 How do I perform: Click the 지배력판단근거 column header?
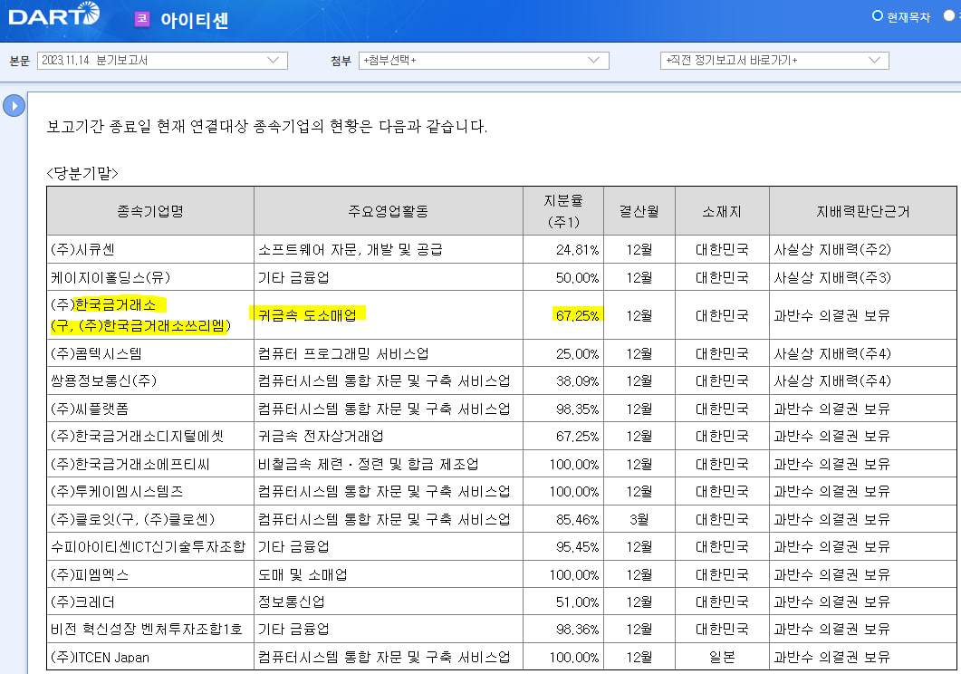[x=862, y=211]
